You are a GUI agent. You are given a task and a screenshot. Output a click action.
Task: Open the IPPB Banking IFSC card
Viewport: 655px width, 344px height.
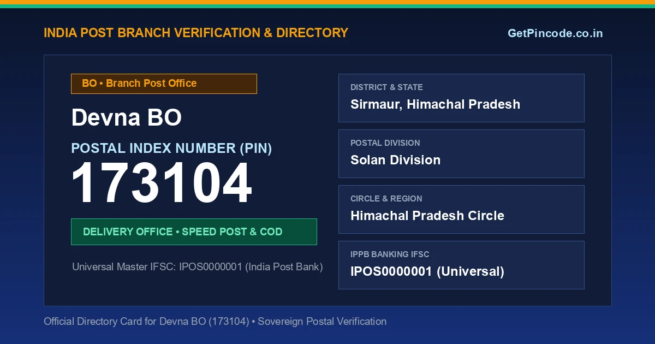tap(461, 265)
